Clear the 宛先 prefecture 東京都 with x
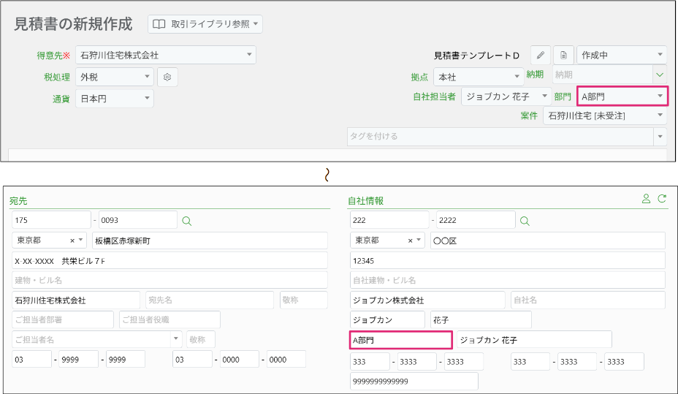 (x=72, y=240)
